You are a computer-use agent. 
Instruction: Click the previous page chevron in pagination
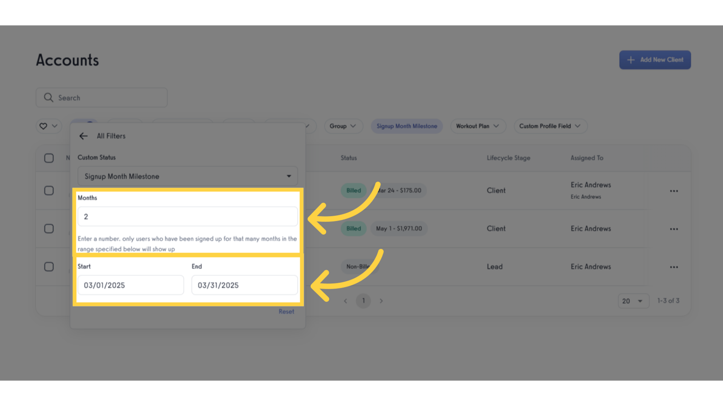point(346,300)
